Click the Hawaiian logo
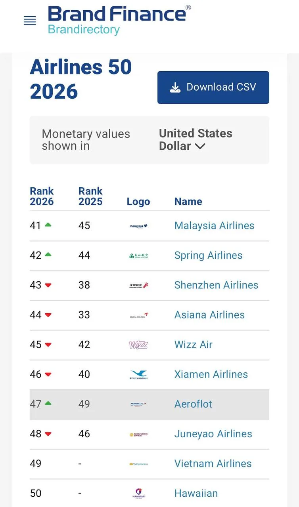299x507 pixels. pos(138,494)
